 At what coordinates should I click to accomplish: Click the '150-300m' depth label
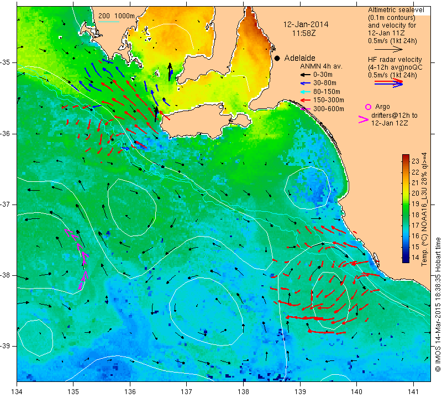[x=329, y=100]
